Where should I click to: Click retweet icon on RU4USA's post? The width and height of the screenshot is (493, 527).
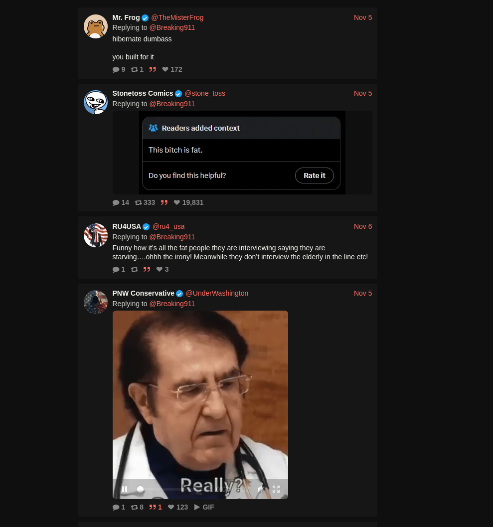pos(135,270)
